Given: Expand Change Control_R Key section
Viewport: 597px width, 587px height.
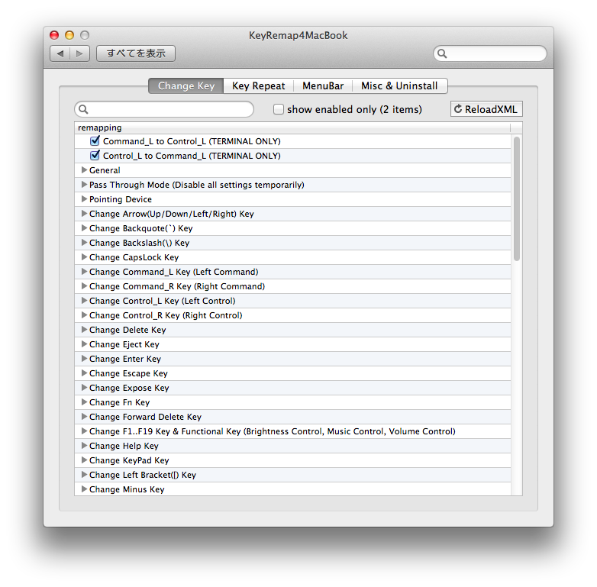Looking at the screenshot, I should pyautogui.click(x=85, y=315).
